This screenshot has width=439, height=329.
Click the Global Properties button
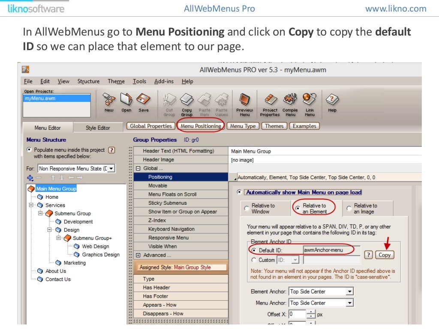(x=150, y=126)
